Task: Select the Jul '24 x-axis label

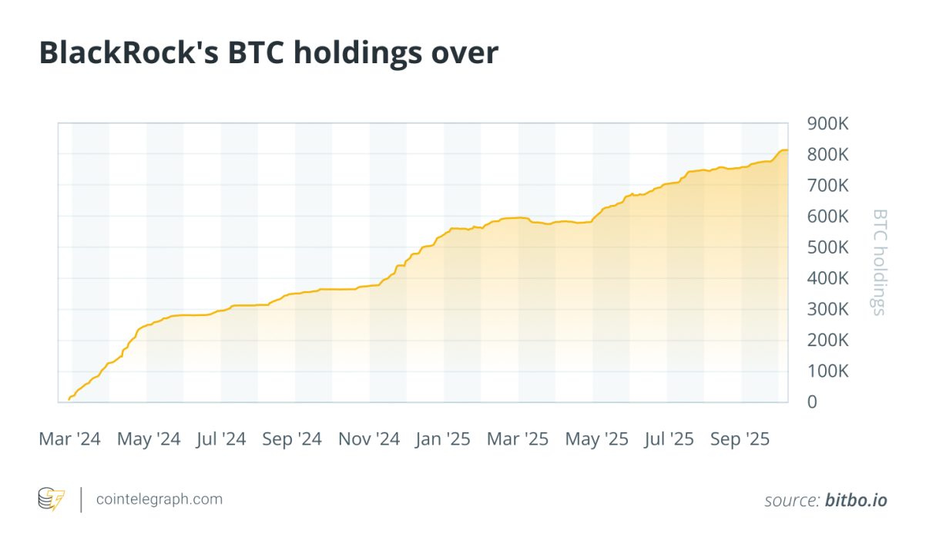Action: 221,439
